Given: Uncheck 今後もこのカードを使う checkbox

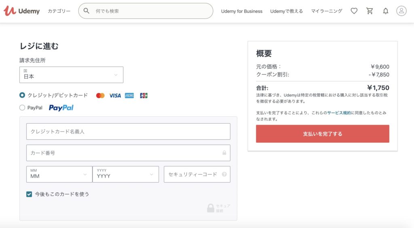Looking at the screenshot, I should (x=29, y=194).
